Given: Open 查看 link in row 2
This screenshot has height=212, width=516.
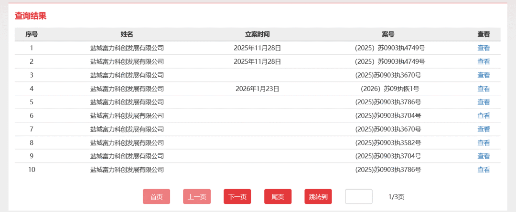Looking at the screenshot, I should (x=484, y=61).
